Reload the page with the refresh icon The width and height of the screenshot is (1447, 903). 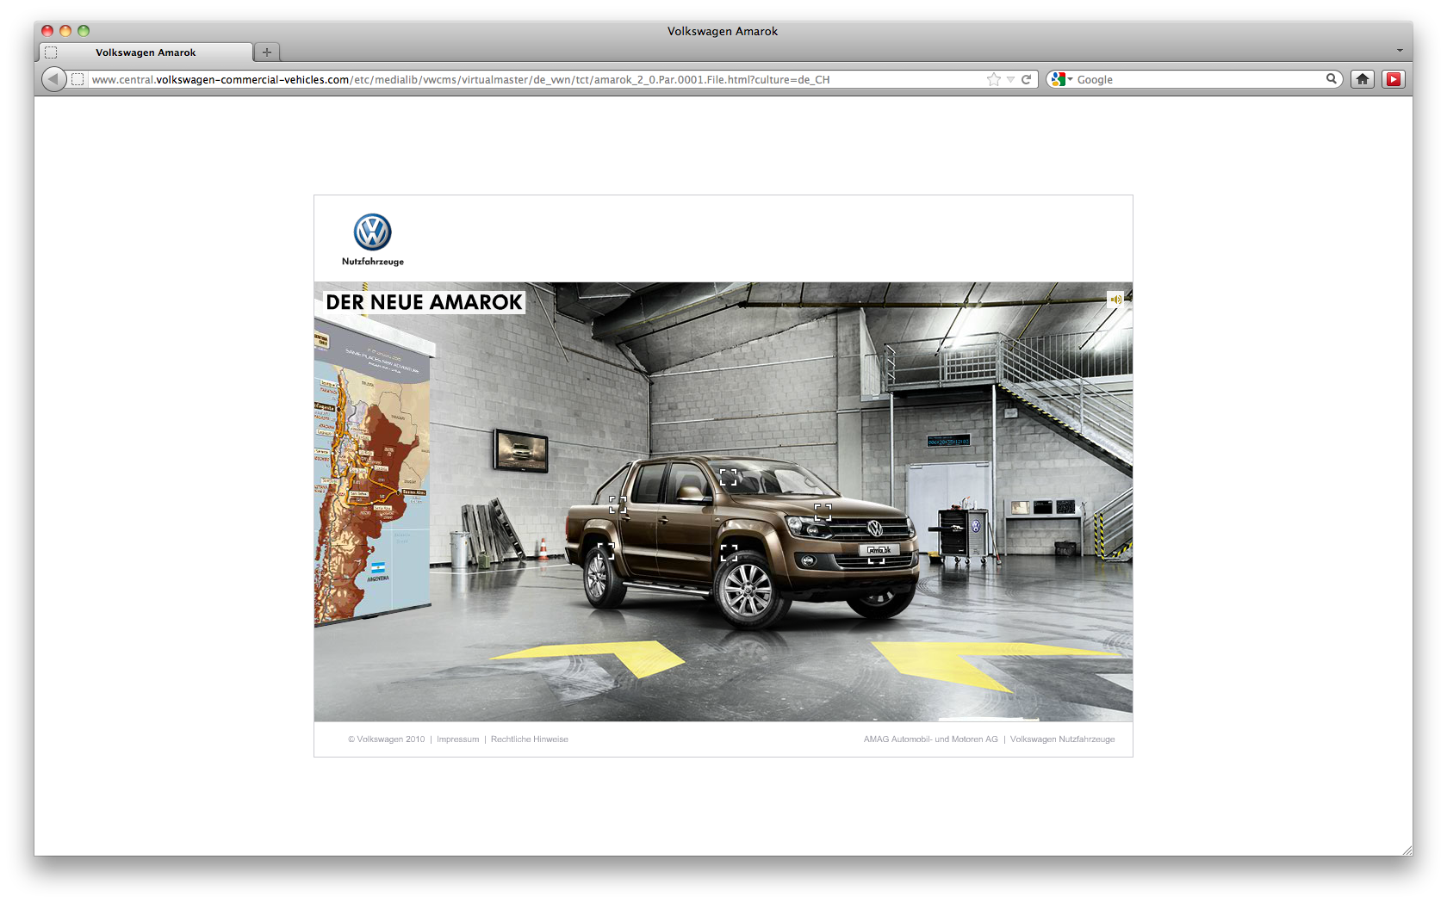click(x=1027, y=79)
